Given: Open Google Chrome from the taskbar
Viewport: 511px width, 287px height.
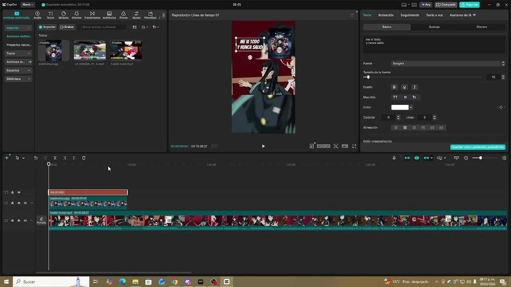Looking at the screenshot, I should coord(174,282).
